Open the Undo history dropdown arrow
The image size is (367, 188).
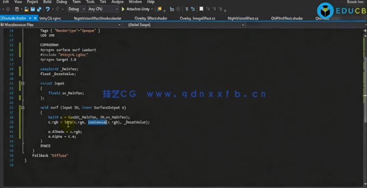click(x=53, y=9)
